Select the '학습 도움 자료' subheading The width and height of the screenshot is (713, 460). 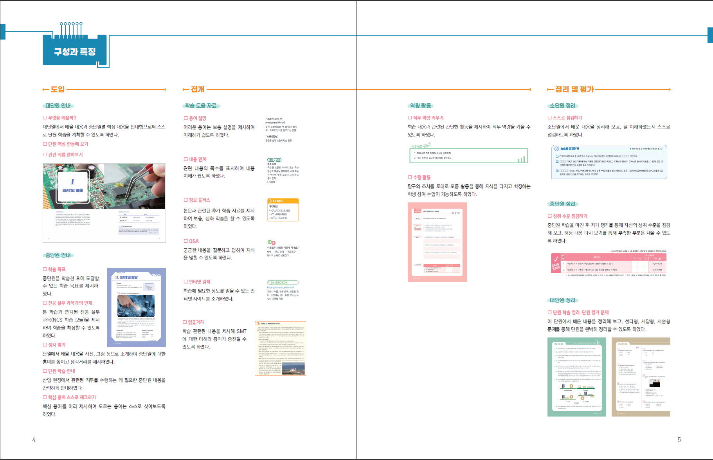pos(201,106)
